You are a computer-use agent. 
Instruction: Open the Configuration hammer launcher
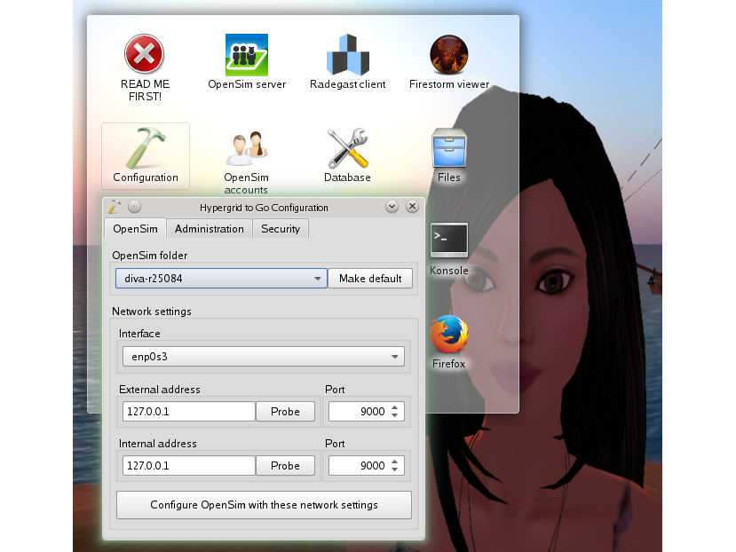tap(146, 156)
